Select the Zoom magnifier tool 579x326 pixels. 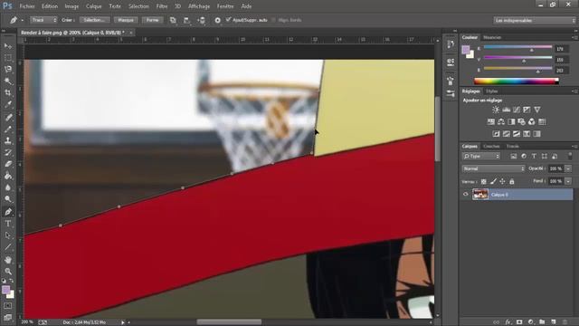click(x=8, y=272)
